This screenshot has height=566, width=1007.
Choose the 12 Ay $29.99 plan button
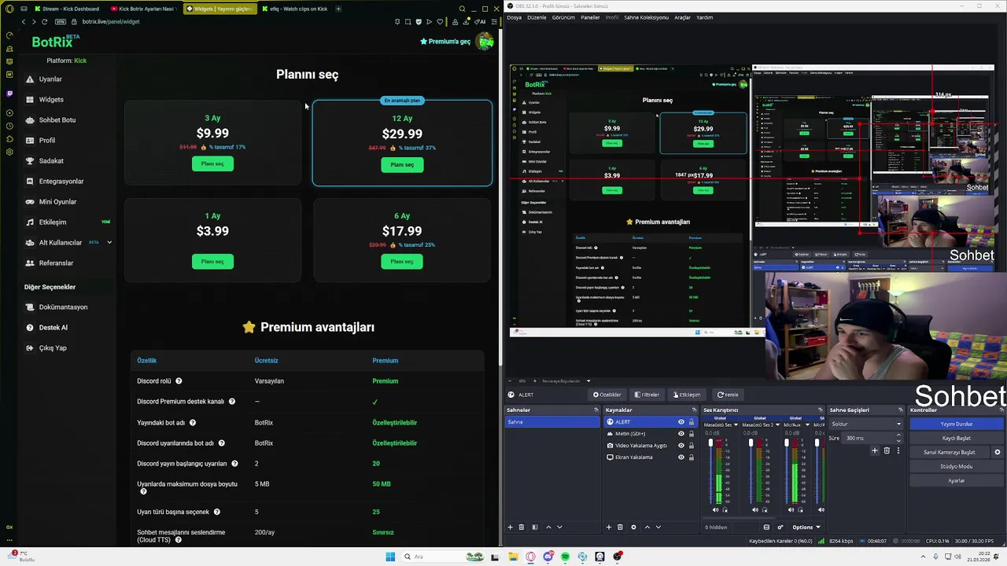pyautogui.click(x=402, y=164)
